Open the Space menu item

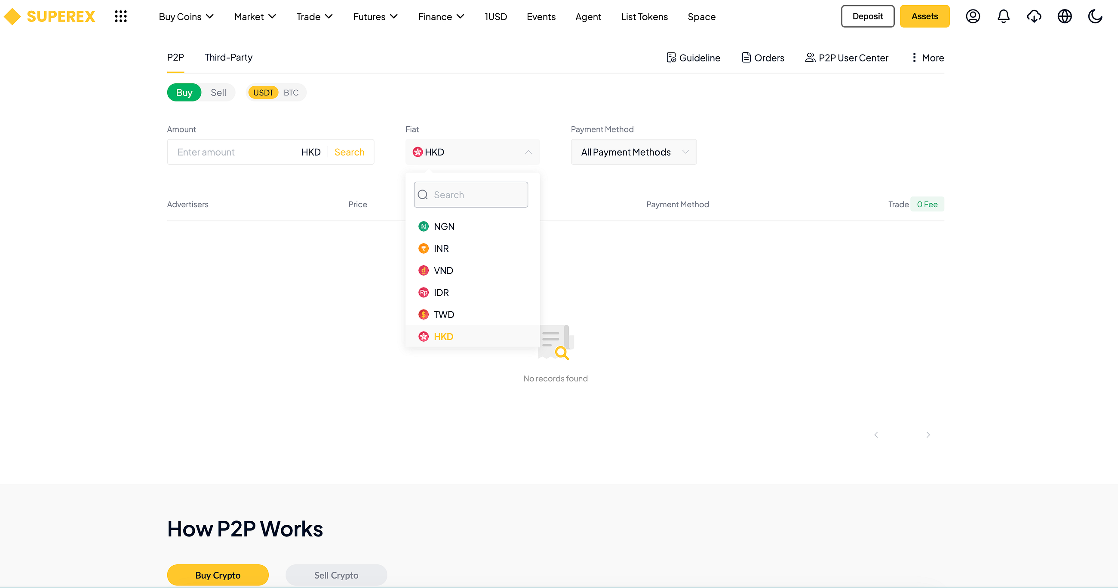[x=701, y=17]
